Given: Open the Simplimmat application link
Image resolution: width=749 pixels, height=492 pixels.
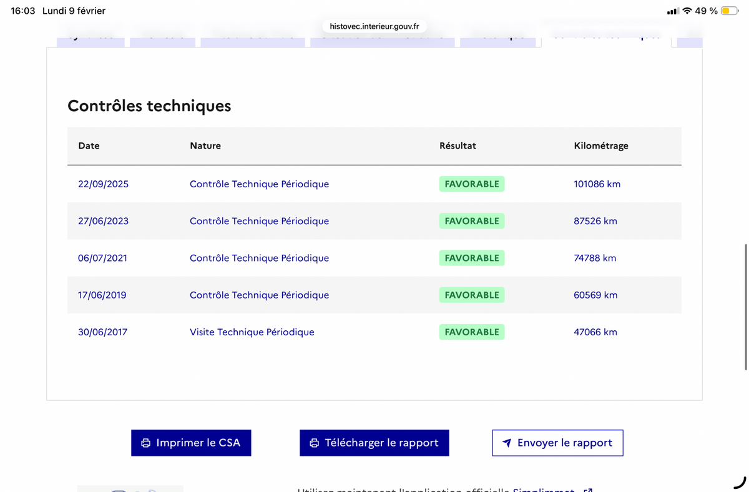Looking at the screenshot, I should pos(544,490).
